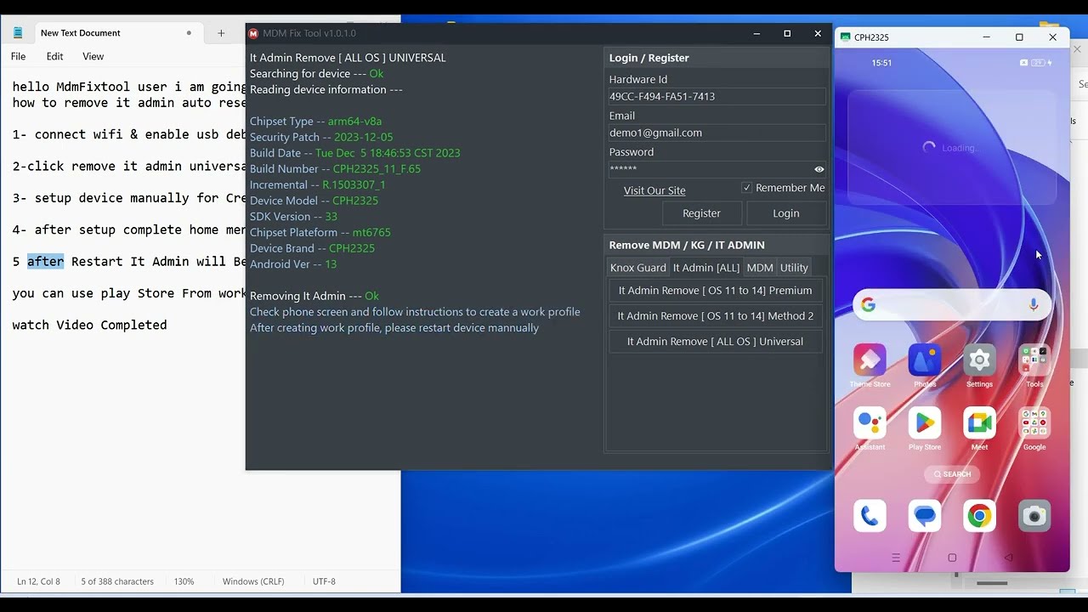Minimize the CPH2325 phone mirror window
This screenshot has width=1088, height=612.
[986, 37]
